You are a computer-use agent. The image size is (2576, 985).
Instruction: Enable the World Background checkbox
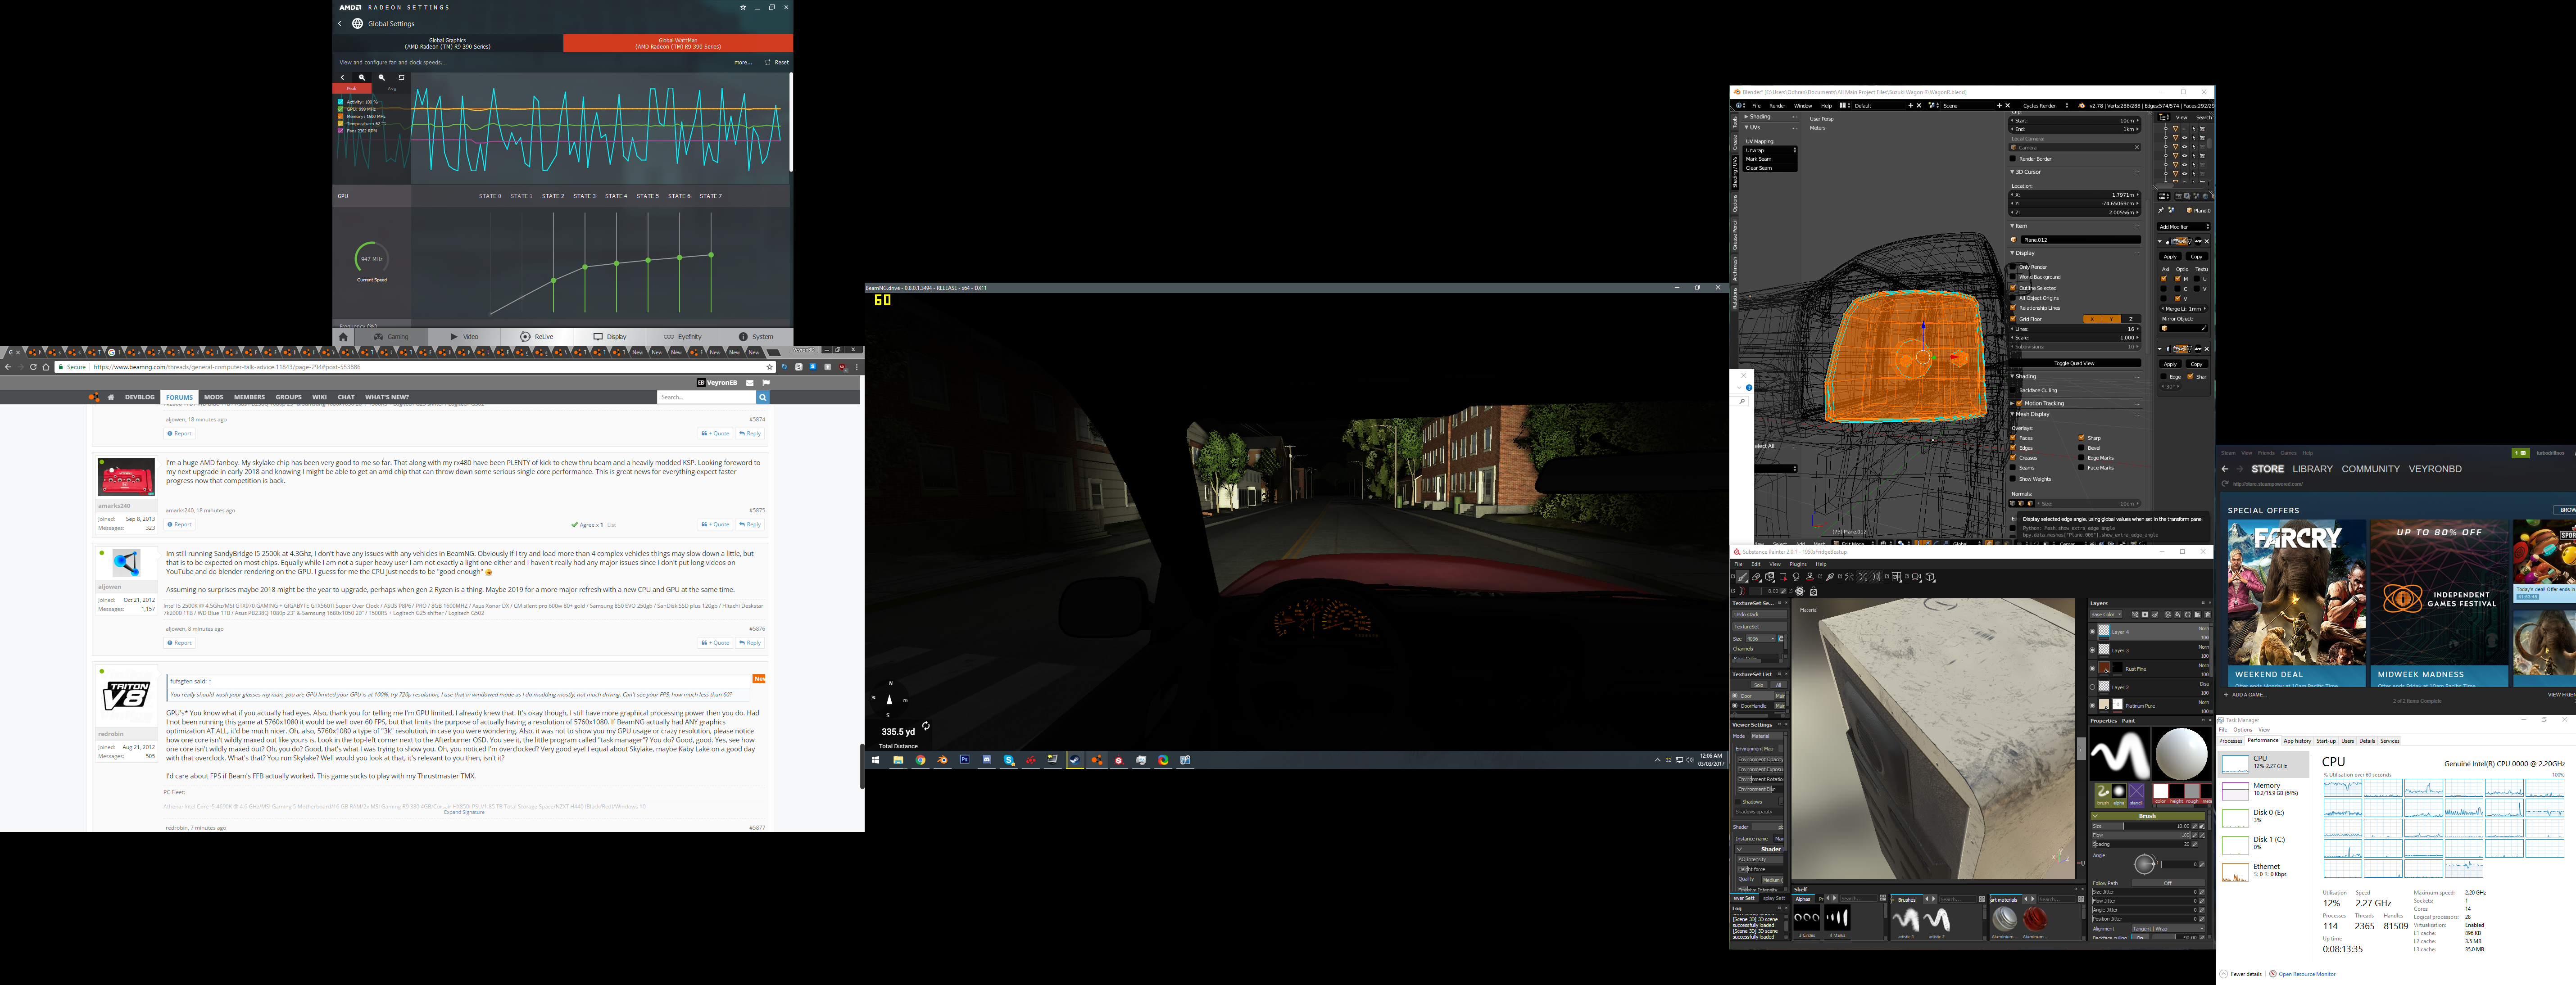pos(2013,277)
